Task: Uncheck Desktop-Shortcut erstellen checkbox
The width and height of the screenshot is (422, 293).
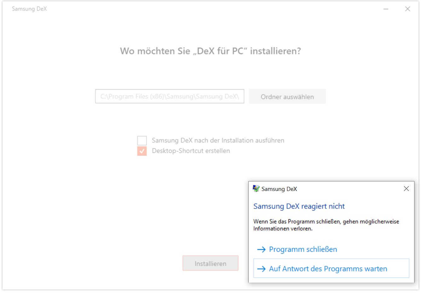Action: 142,151
